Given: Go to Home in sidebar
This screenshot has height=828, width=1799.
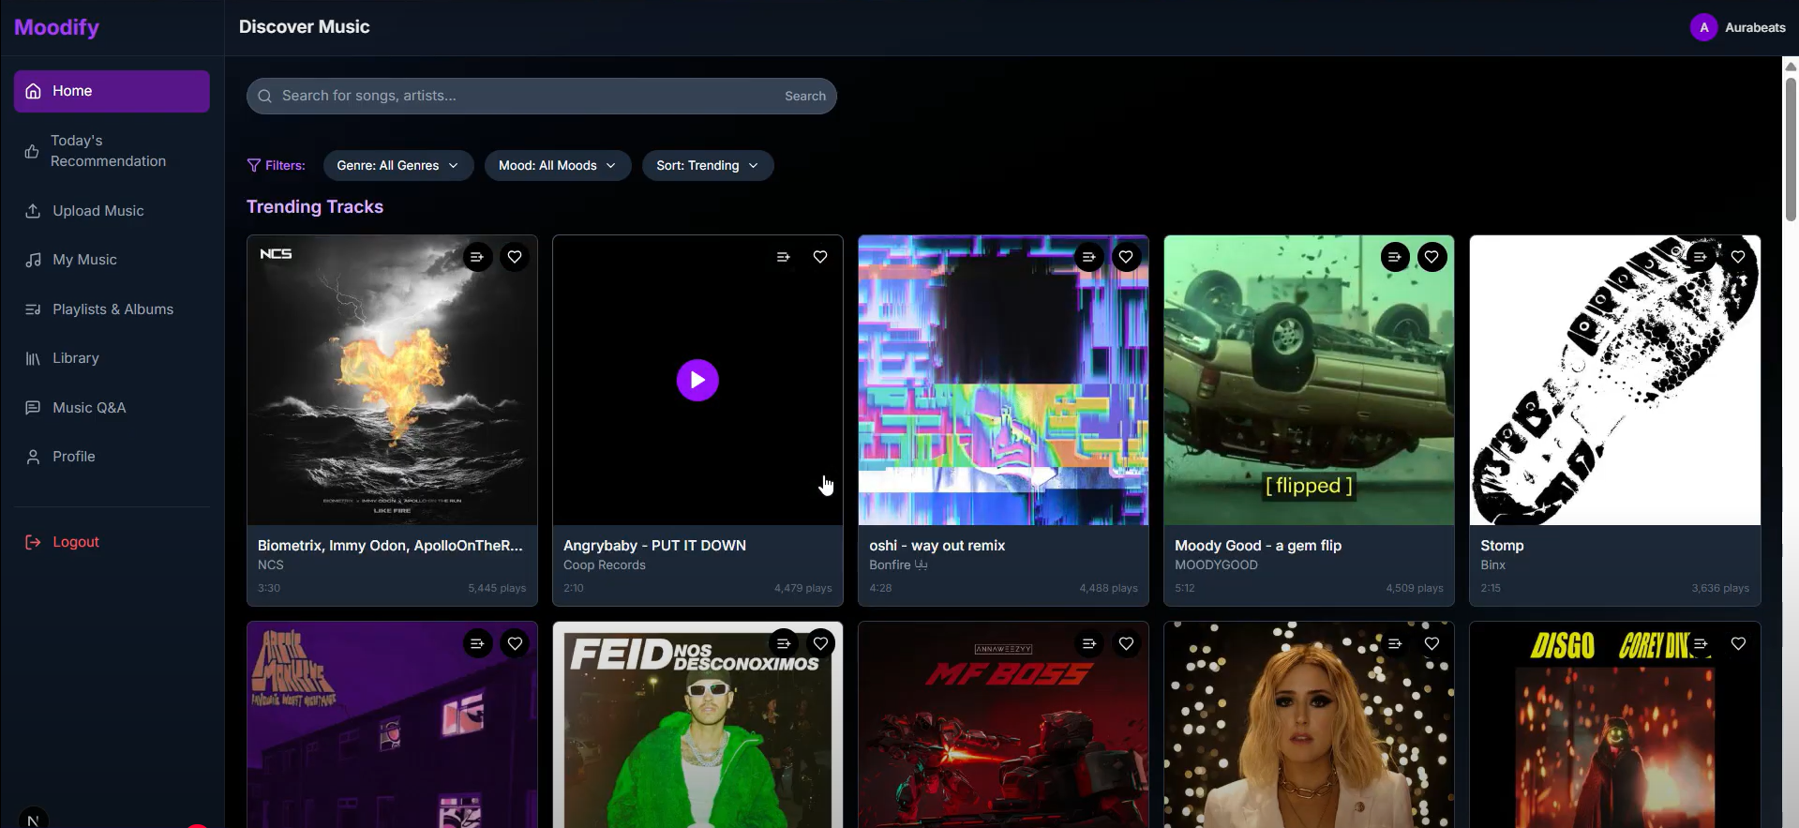Looking at the screenshot, I should pyautogui.click(x=112, y=91).
